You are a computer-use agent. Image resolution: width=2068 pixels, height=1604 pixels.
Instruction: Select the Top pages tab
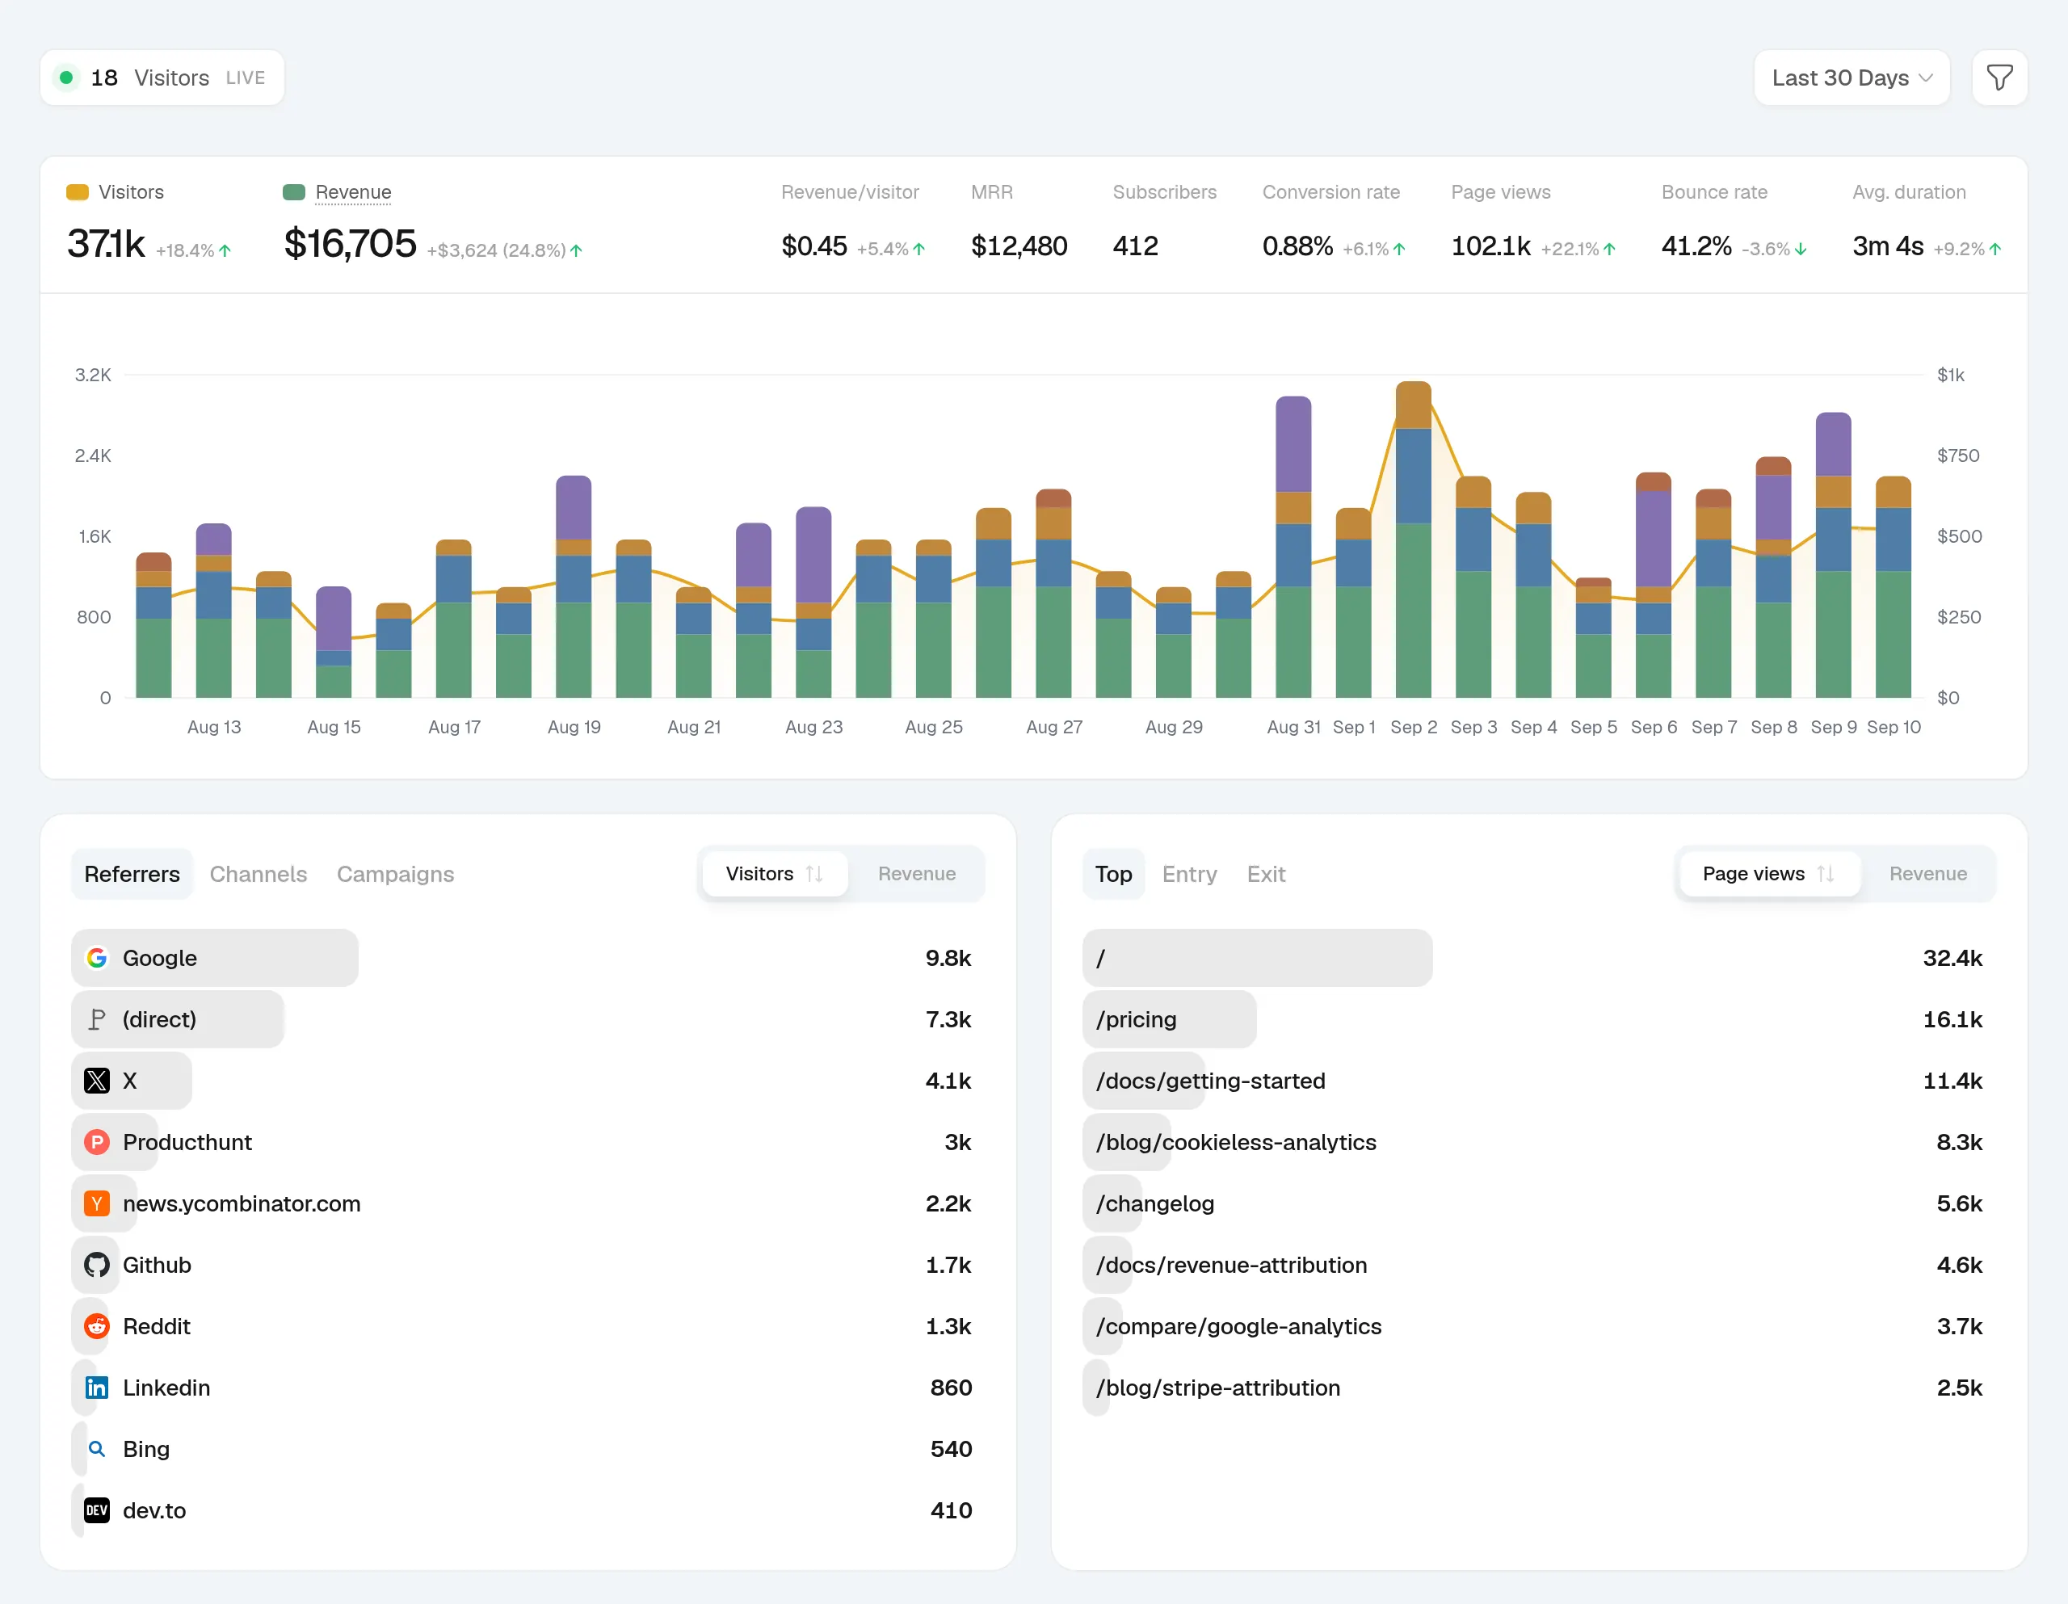click(x=1113, y=874)
